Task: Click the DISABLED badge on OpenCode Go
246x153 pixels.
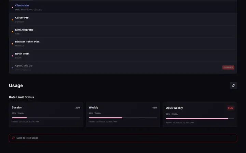Action: coord(228,67)
